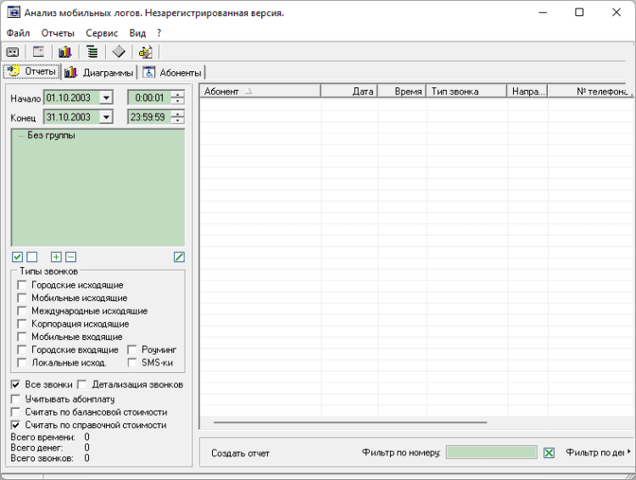Enable Городские исходящие checkbox

point(22,285)
